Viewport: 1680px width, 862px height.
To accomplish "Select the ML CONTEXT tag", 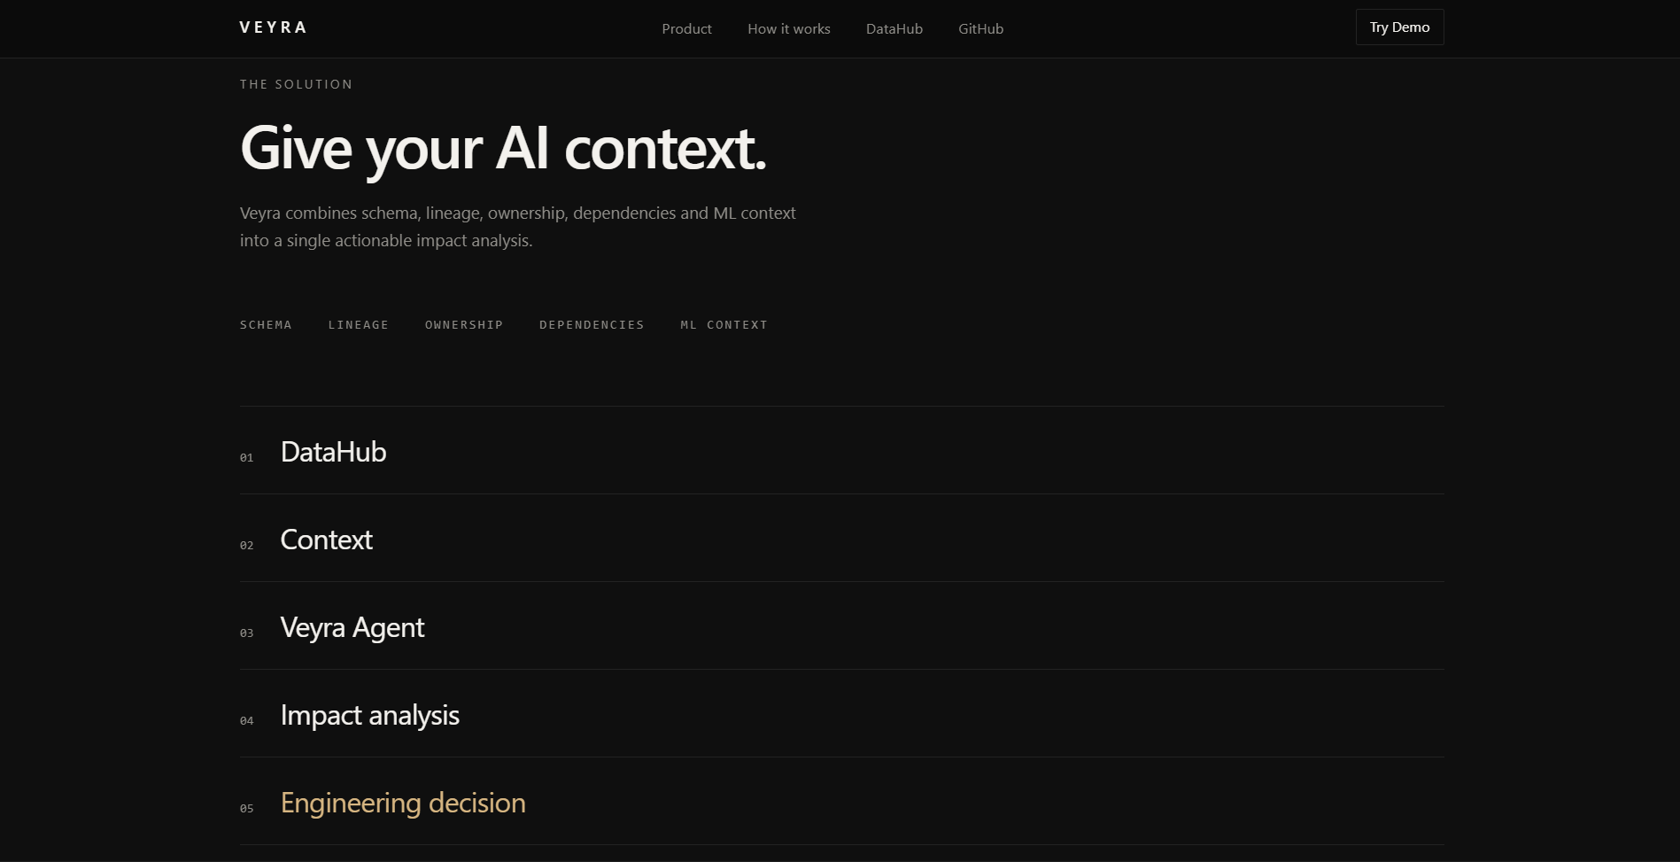I will click(724, 325).
